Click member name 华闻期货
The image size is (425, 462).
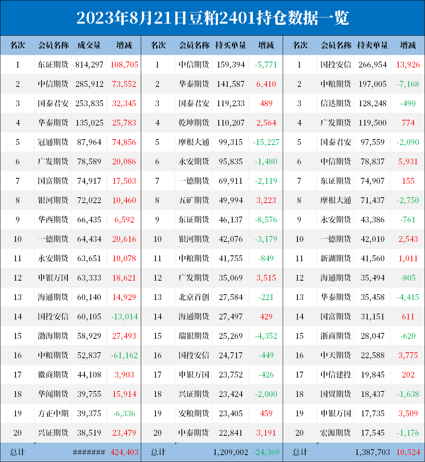pyautogui.click(x=53, y=394)
